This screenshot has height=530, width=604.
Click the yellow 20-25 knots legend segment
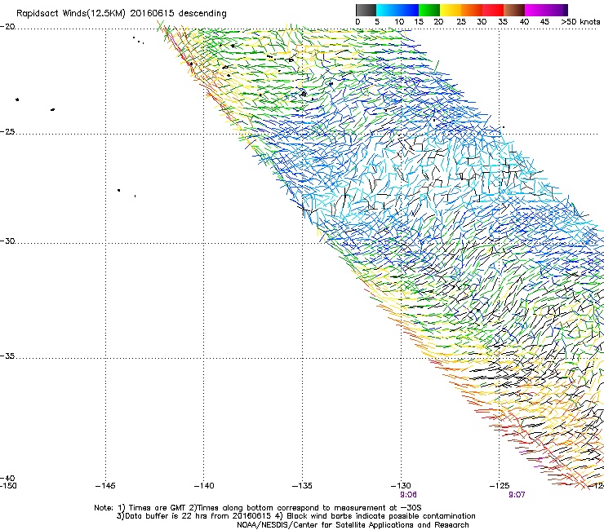coord(451,10)
